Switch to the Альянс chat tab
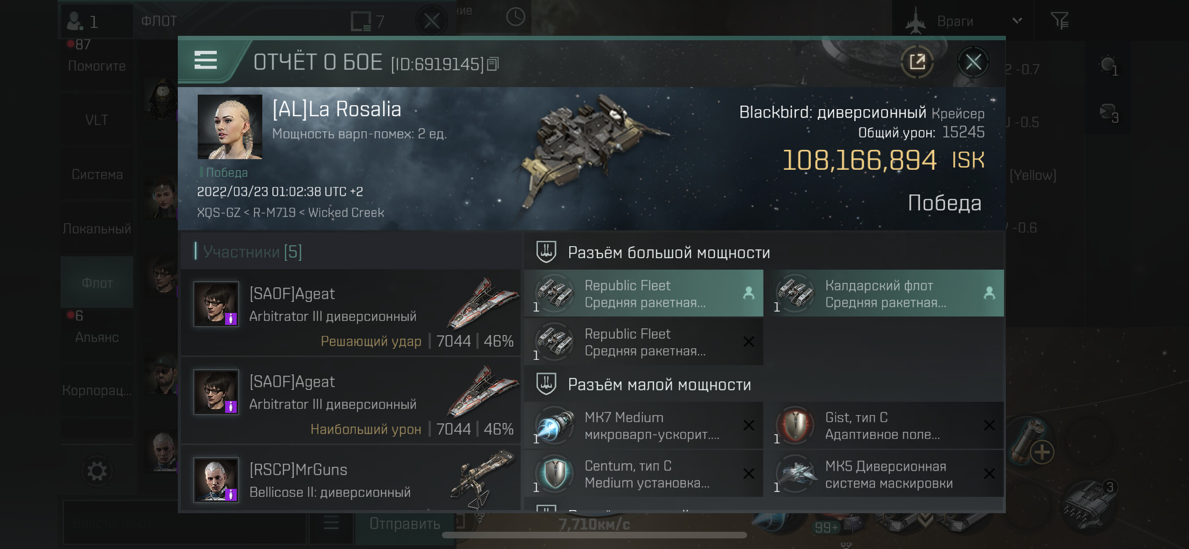 pos(97,337)
